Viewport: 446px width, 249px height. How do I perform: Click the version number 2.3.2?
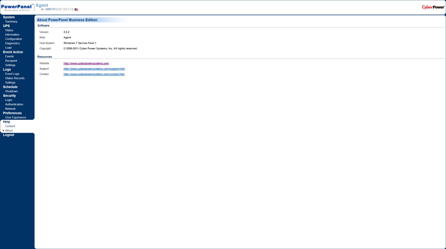[x=67, y=32]
